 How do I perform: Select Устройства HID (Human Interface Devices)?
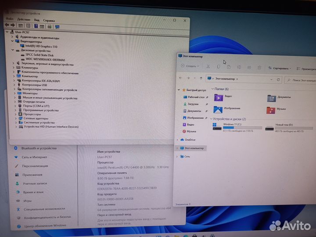[x=49, y=126]
